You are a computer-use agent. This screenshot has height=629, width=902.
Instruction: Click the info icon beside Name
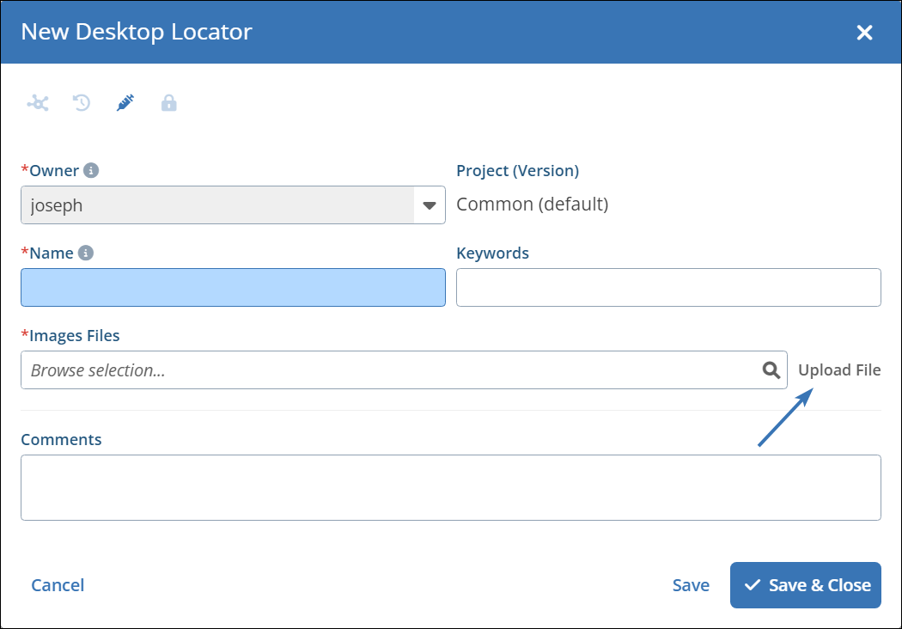click(x=85, y=253)
